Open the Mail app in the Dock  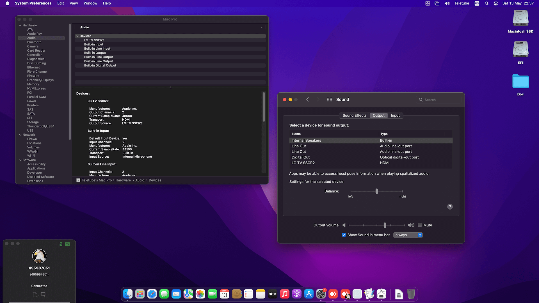[176, 294]
